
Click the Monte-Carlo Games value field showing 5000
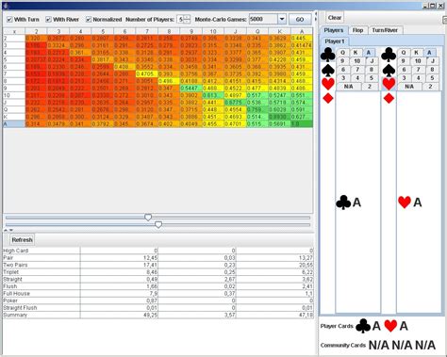pos(263,20)
